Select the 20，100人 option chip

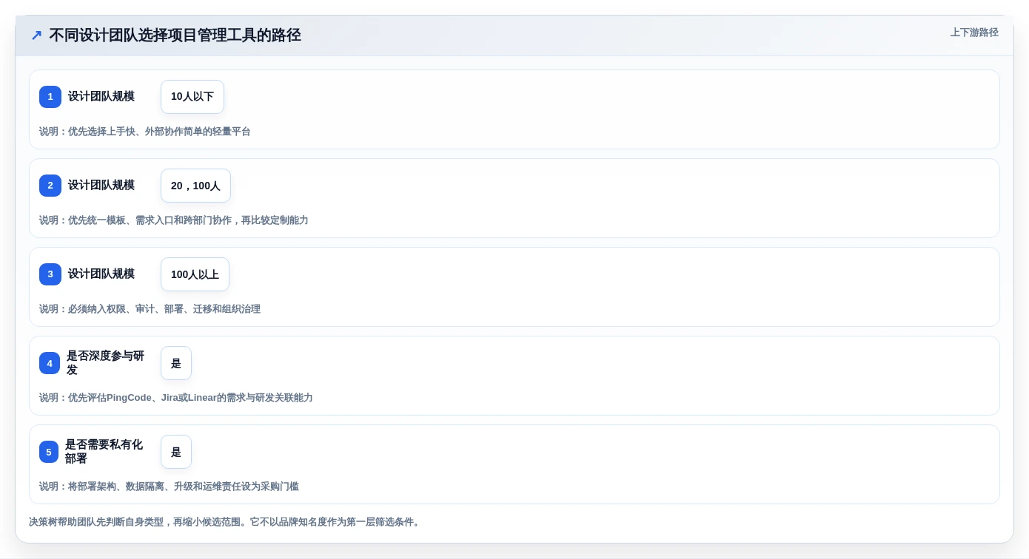[x=195, y=186]
